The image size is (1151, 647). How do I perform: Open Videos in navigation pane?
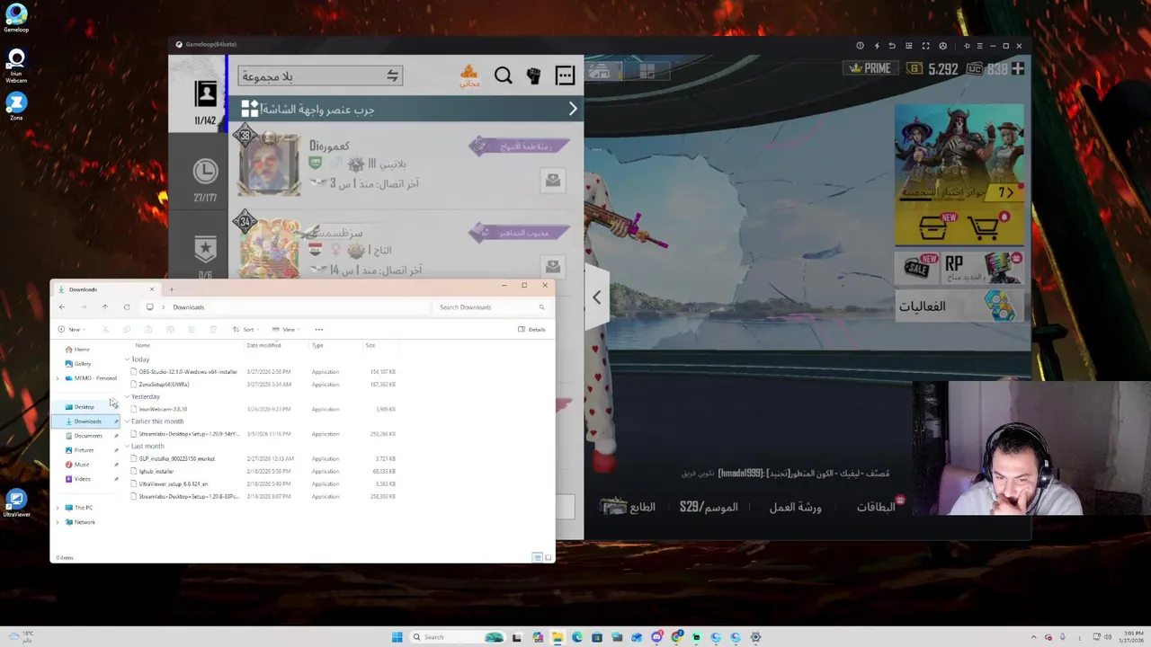pos(78,479)
